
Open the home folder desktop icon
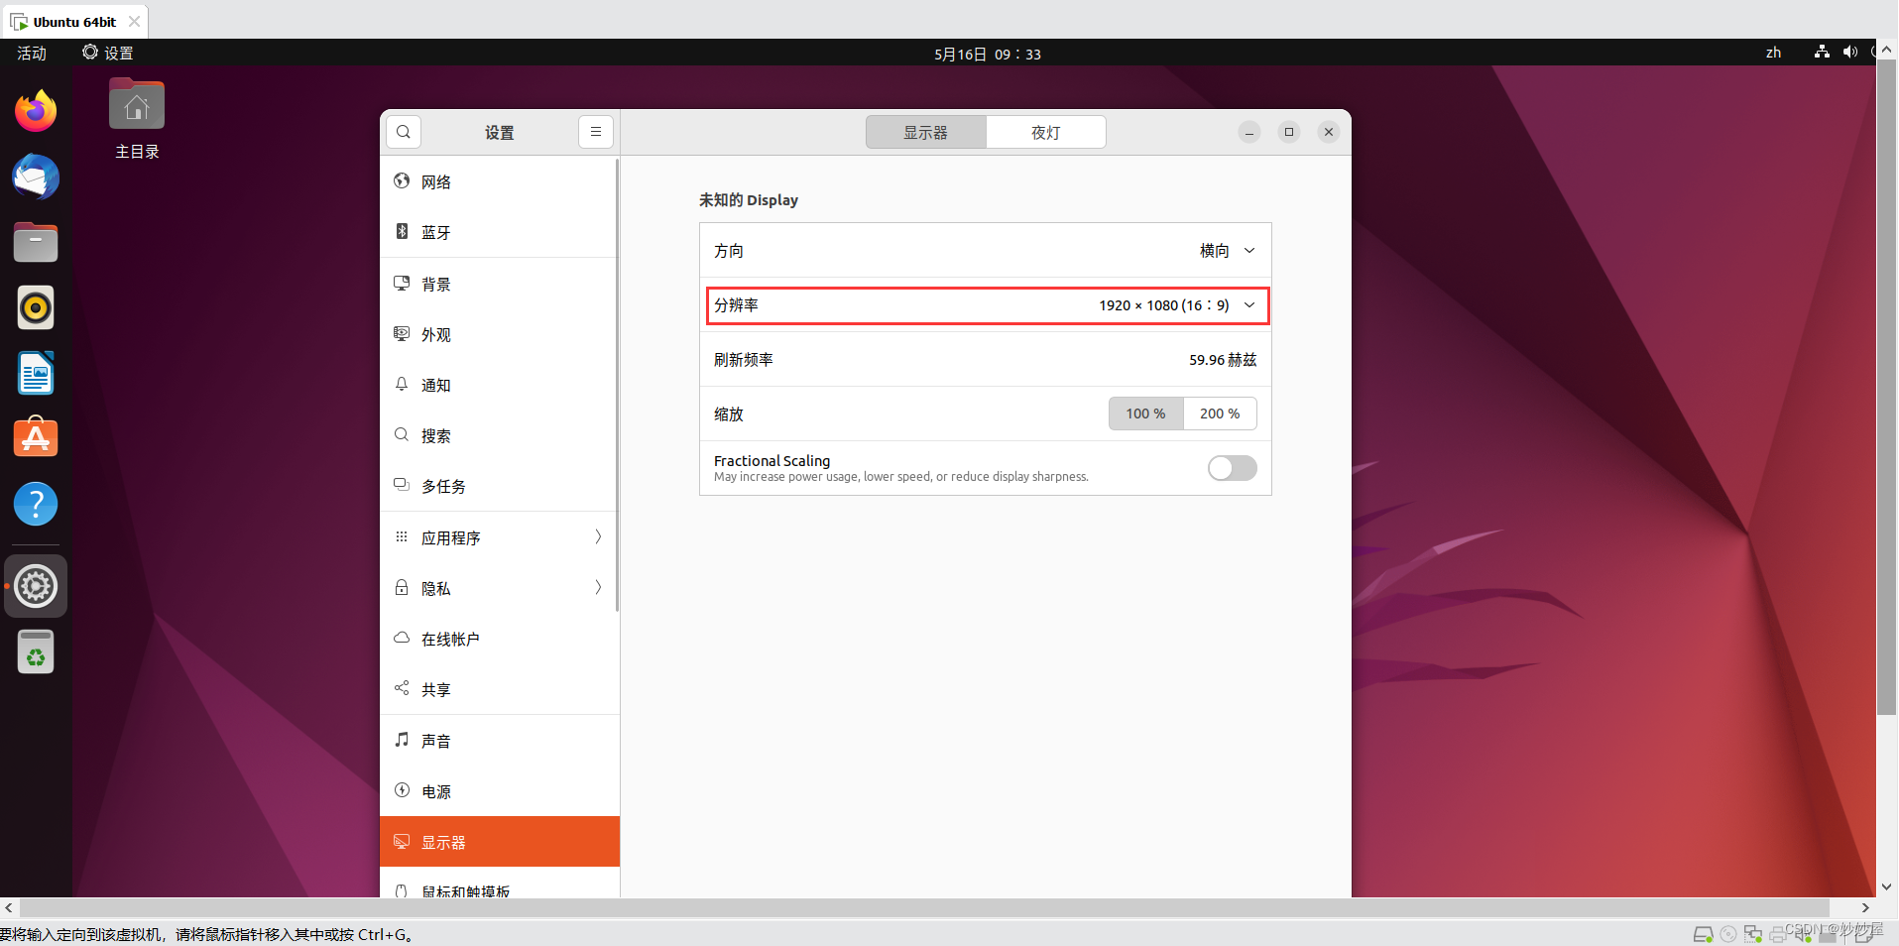(137, 119)
